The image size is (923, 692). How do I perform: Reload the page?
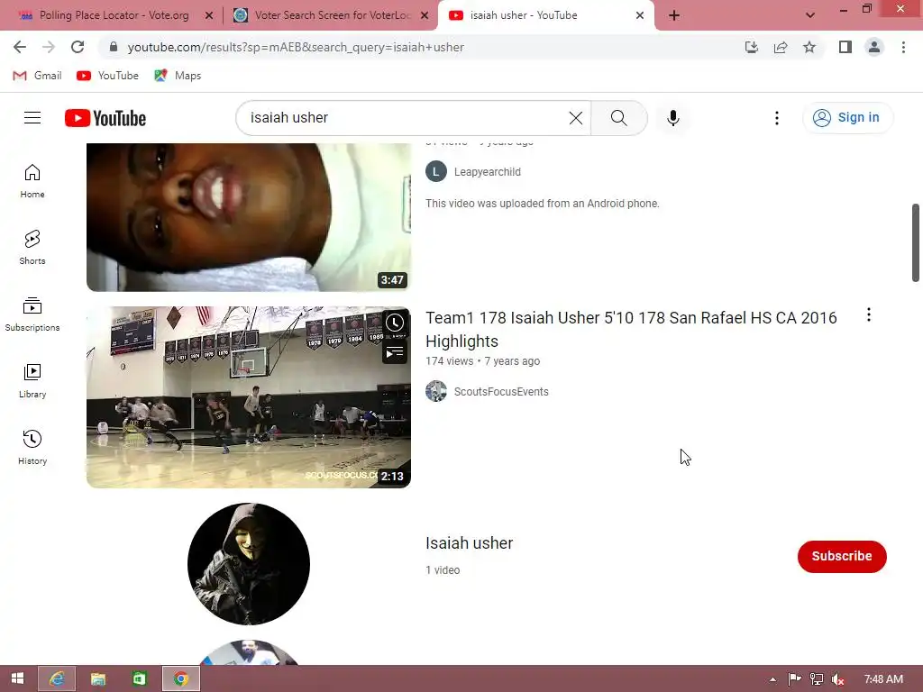click(x=78, y=47)
